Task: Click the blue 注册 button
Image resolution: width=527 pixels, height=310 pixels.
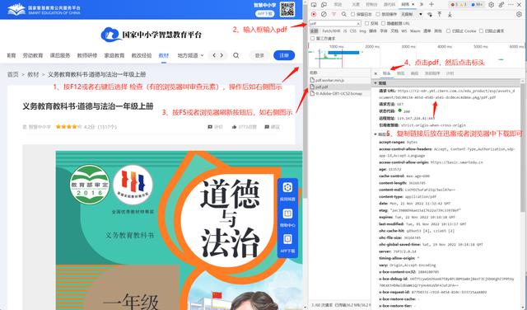Action: coord(284,55)
